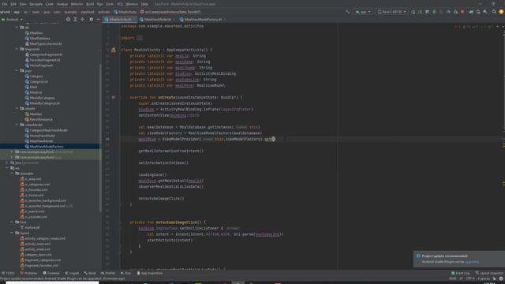Screen dimensions: 505x284
Task: Open the Edit menu
Action: (13, 4)
